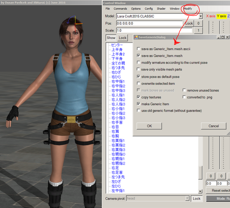The image size is (230, 208).
Task: Uncheck the copy textures checkbox
Action: click(138, 97)
